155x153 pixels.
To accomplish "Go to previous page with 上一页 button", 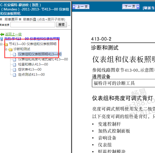I will pyautogui.click(x=81, y=7).
